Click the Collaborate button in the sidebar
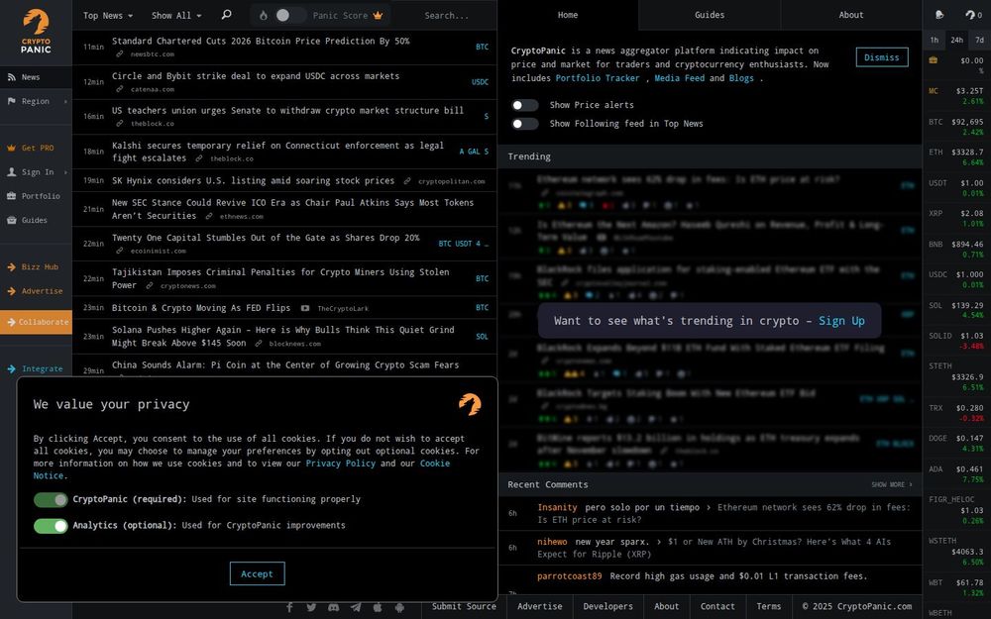This screenshot has width=991, height=619. click(36, 322)
